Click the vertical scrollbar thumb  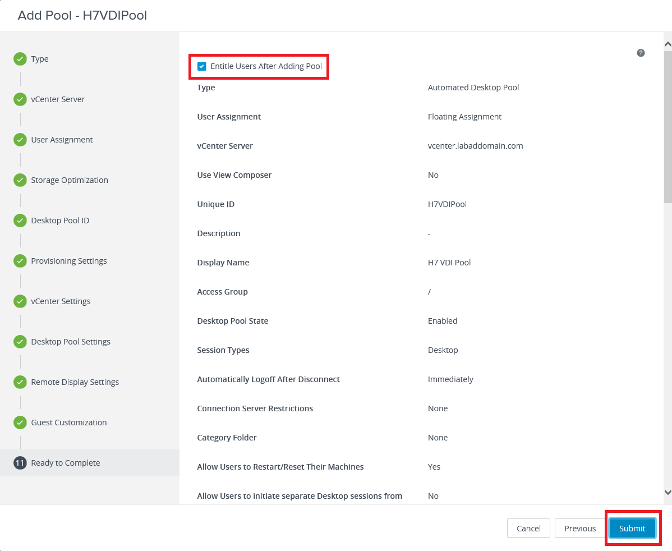coord(668,126)
